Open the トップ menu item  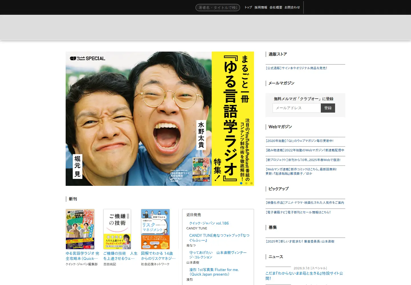(x=248, y=7)
